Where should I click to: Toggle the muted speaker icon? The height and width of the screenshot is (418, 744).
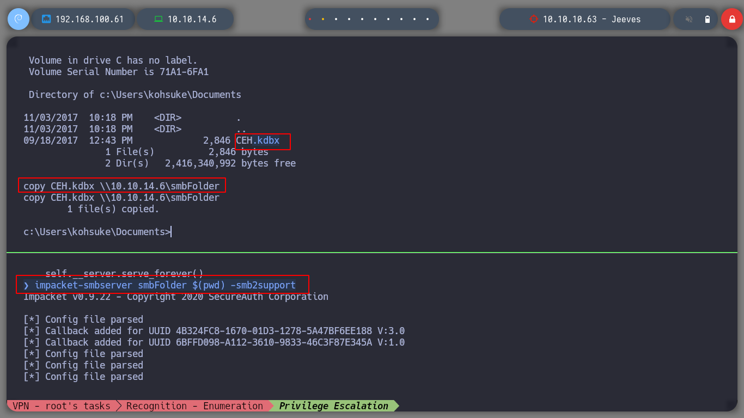tap(689, 19)
